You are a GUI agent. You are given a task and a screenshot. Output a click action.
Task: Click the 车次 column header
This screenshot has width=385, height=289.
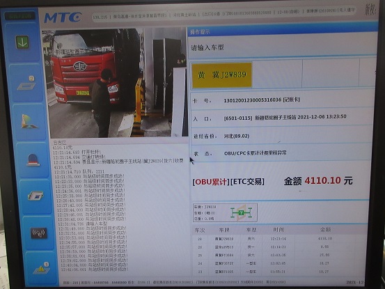coord(200,230)
